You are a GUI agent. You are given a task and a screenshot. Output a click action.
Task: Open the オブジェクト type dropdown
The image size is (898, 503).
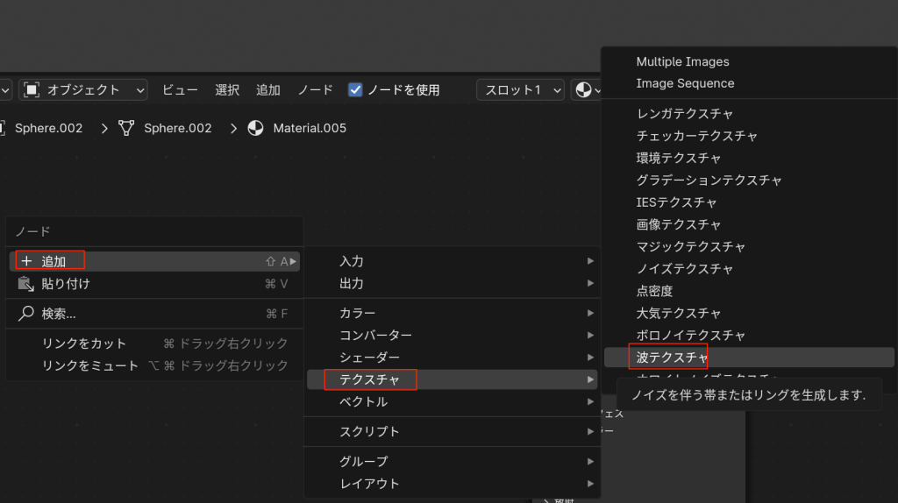click(83, 89)
